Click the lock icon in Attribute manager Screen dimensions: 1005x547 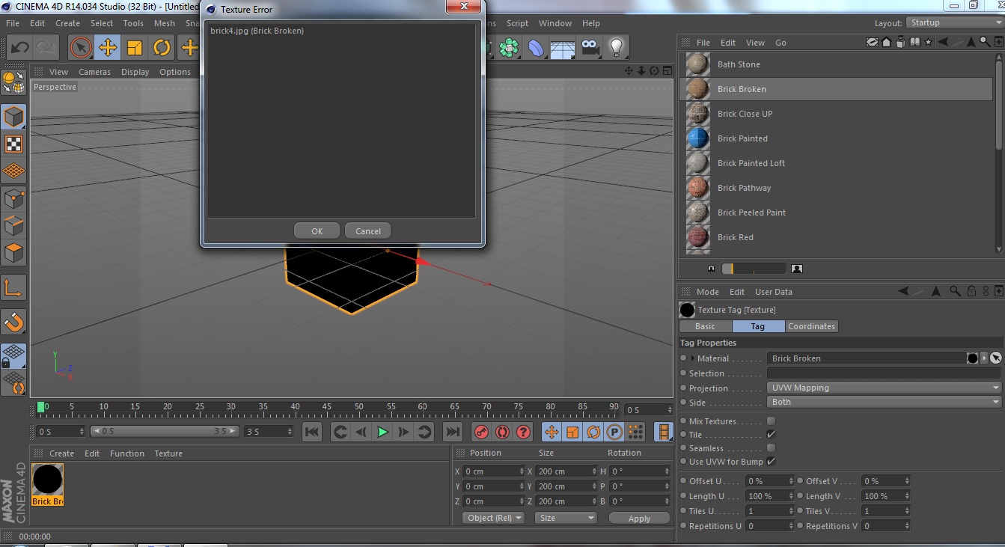971,291
